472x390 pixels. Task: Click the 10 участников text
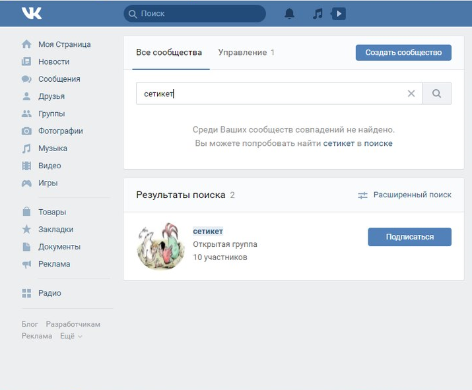[x=220, y=257]
